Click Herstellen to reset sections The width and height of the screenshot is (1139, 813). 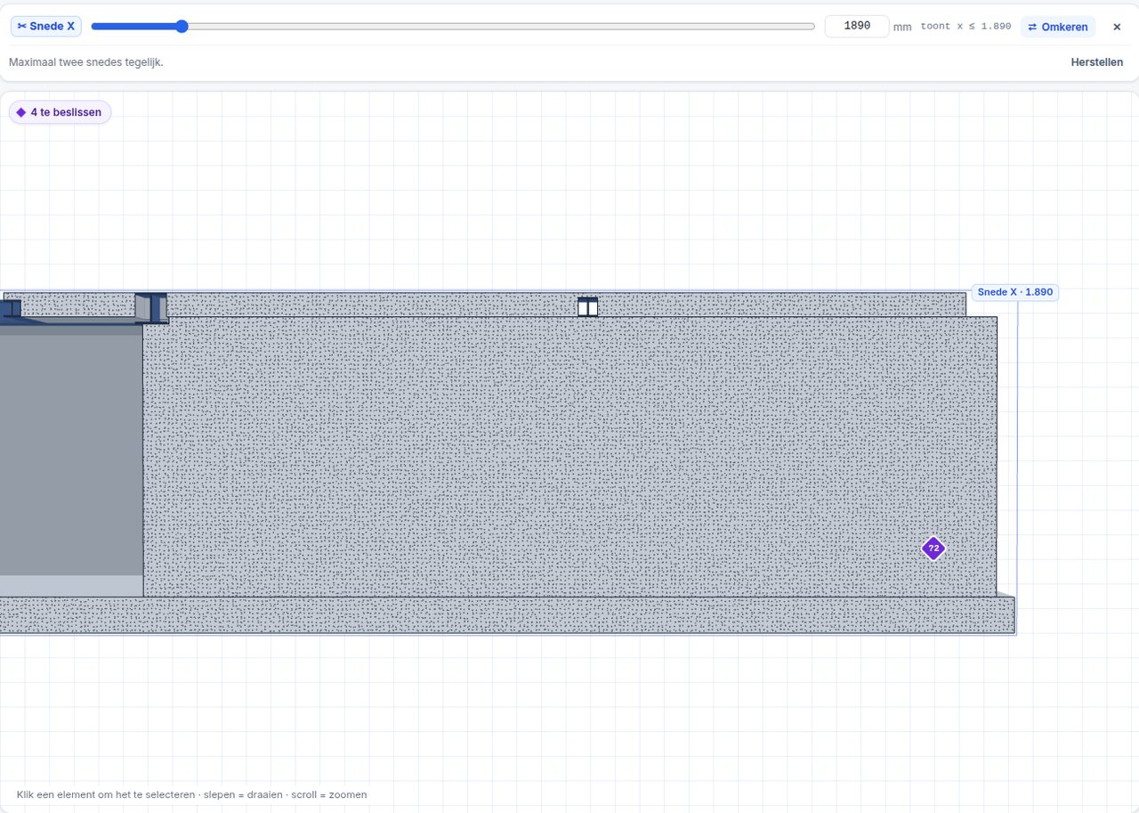1097,62
